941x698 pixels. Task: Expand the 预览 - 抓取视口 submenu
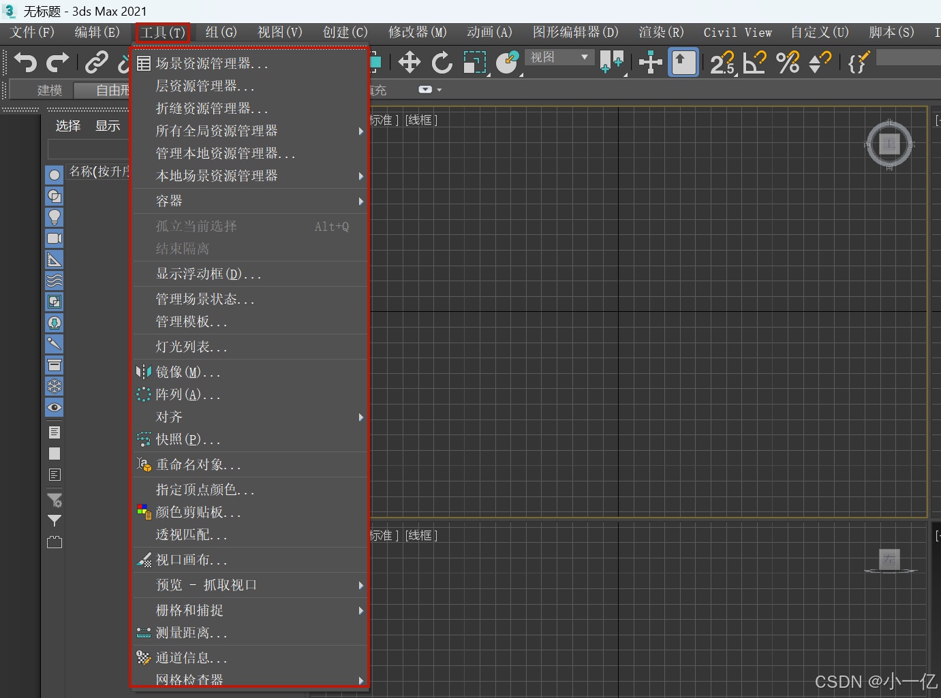point(250,585)
